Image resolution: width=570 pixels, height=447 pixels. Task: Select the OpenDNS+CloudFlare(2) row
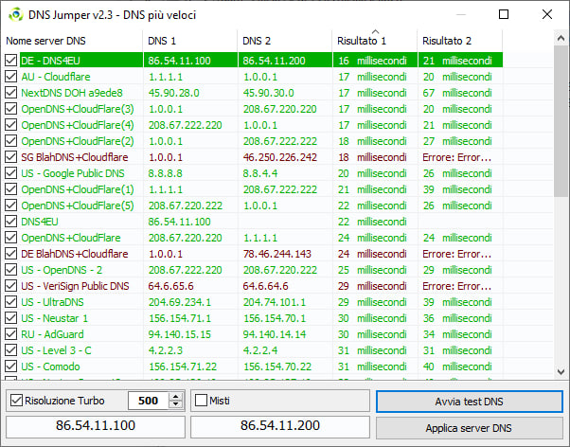tap(254, 141)
